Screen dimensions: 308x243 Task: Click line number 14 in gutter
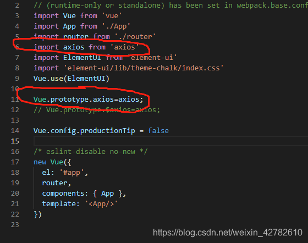15,131
